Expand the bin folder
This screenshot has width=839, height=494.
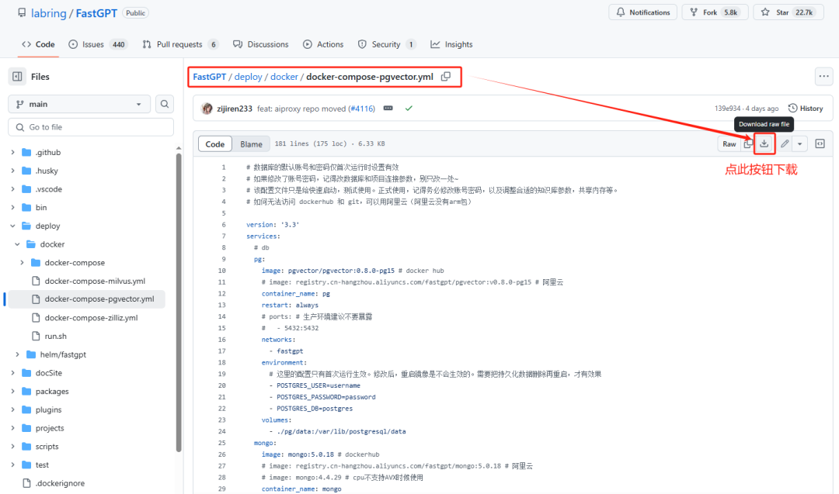(13, 207)
